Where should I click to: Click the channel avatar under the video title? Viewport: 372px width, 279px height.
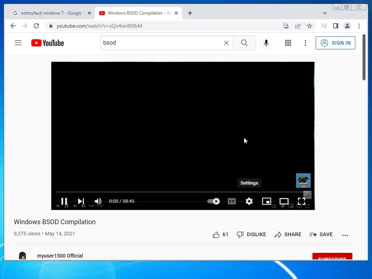pyautogui.click(x=22, y=256)
